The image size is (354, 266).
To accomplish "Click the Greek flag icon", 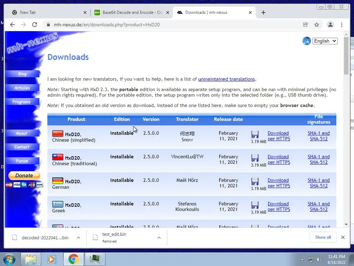I will [x=58, y=204].
